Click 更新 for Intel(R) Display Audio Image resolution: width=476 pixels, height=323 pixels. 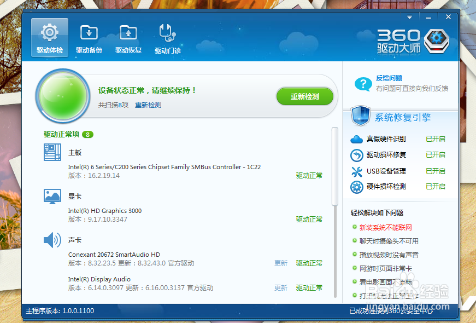281,288
